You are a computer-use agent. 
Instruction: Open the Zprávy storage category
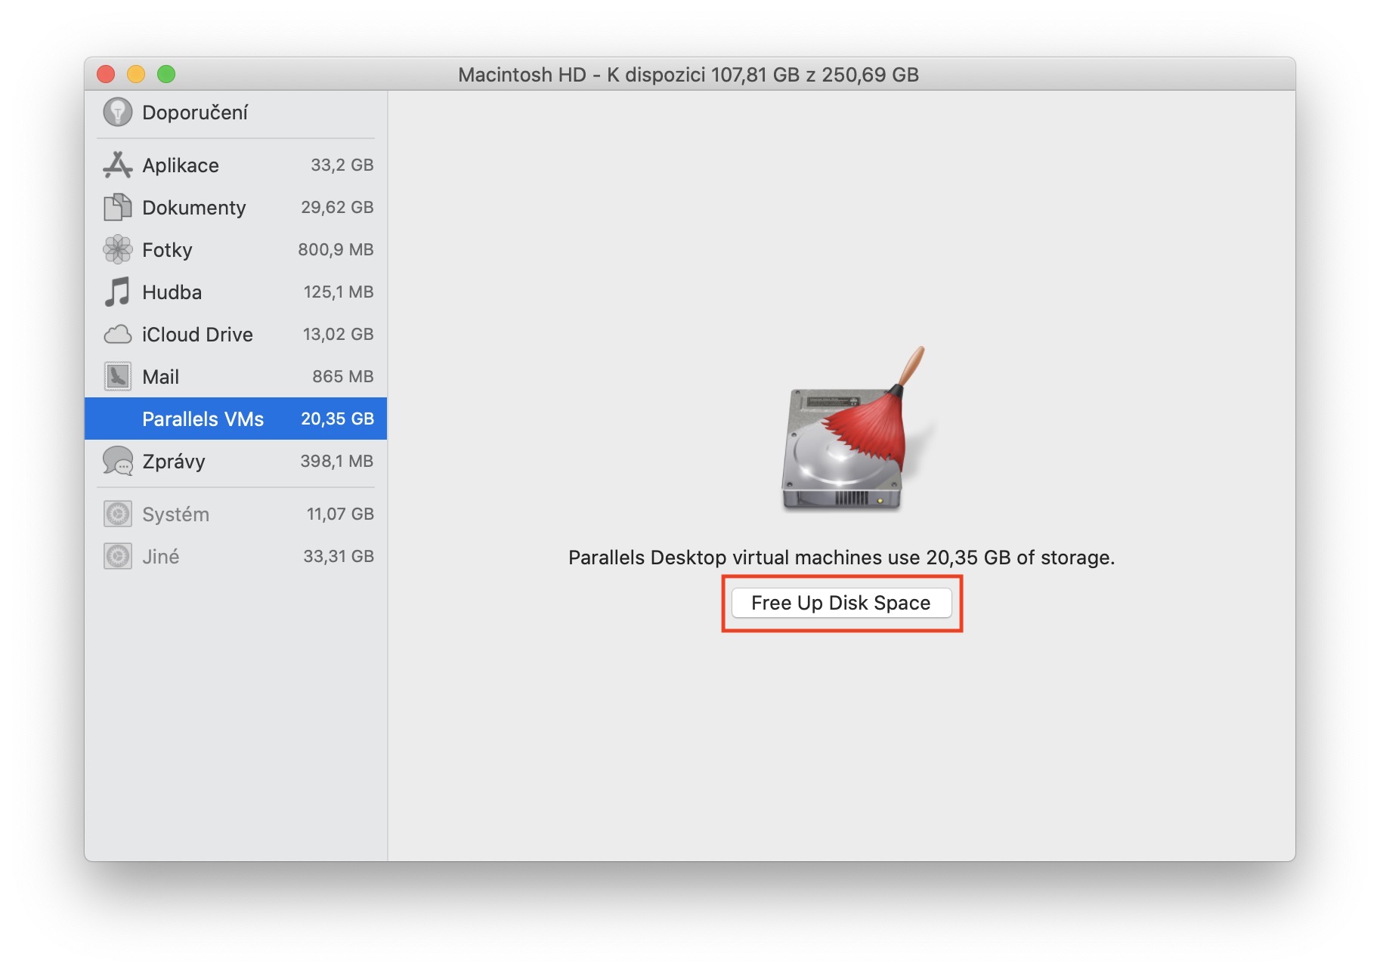pos(236,461)
